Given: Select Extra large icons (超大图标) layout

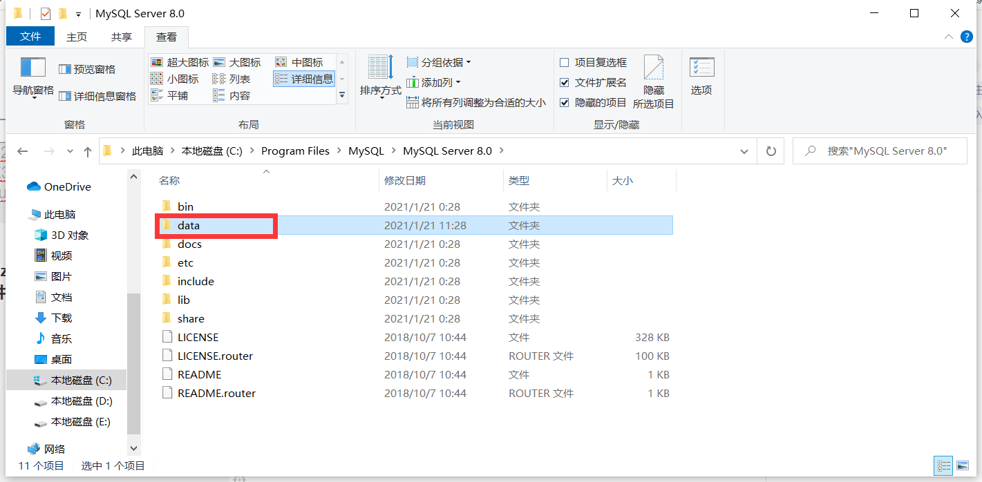Looking at the screenshot, I should [180, 62].
